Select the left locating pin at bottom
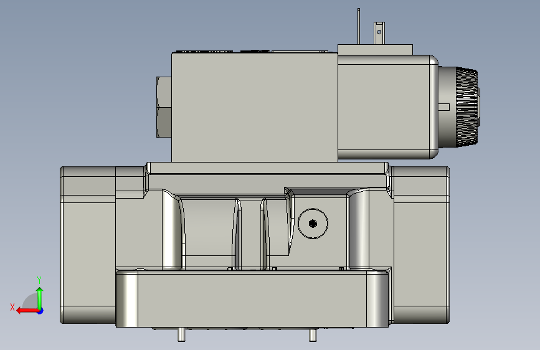This screenshot has height=350, width=540. pos(181,334)
